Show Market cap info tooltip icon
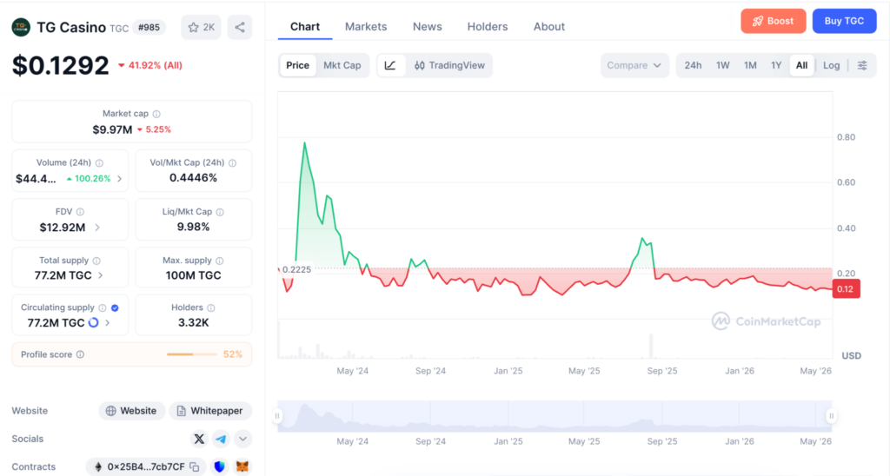Image resolution: width=890 pixels, height=476 pixels. pos(156,114)
